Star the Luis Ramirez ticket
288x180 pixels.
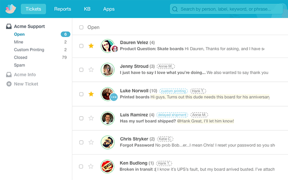click(91, 118)
